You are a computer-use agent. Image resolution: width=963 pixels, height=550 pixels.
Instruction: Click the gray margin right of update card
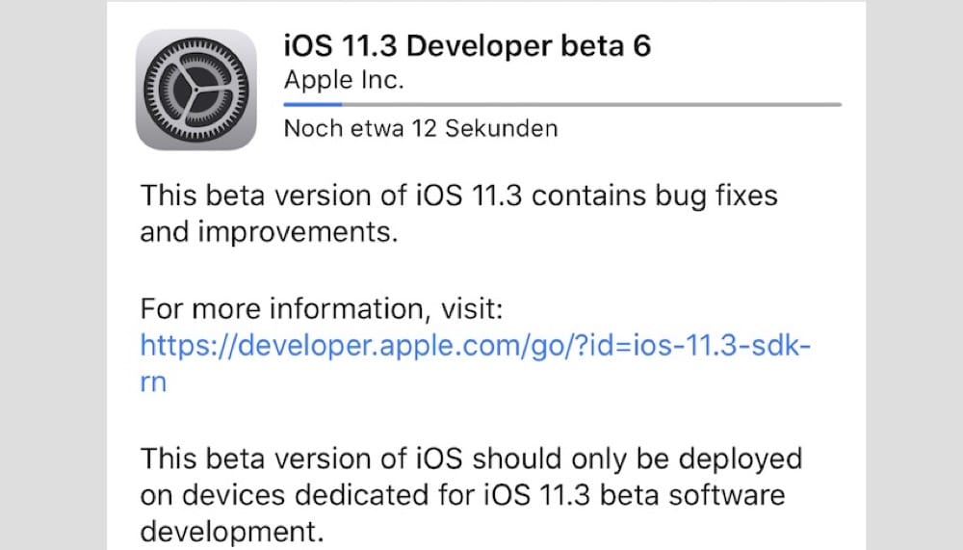tap(915, 275)
